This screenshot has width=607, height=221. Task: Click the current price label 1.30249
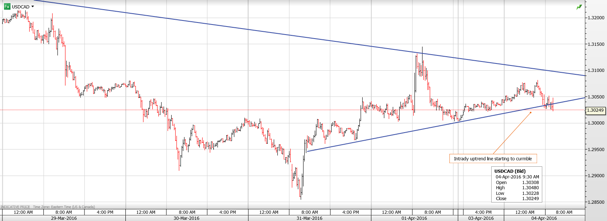[596, 110]
